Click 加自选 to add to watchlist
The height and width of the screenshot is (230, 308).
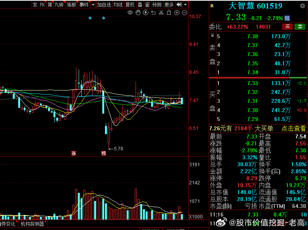pyautogui.click(x=104, y=5)
